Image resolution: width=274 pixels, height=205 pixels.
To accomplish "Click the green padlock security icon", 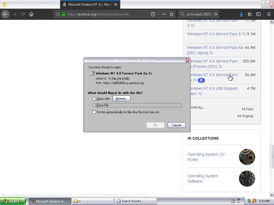I will point(63,14).
